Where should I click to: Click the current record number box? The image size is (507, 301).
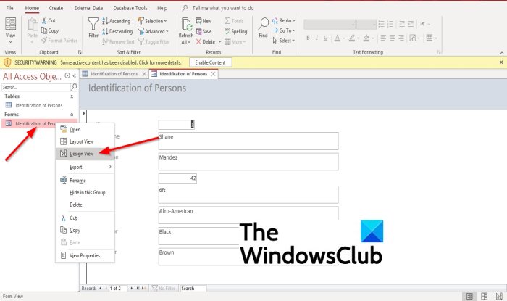118,289
